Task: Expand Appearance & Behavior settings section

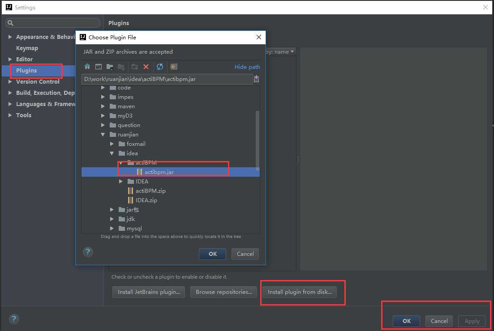Action: tap(10, 37)
